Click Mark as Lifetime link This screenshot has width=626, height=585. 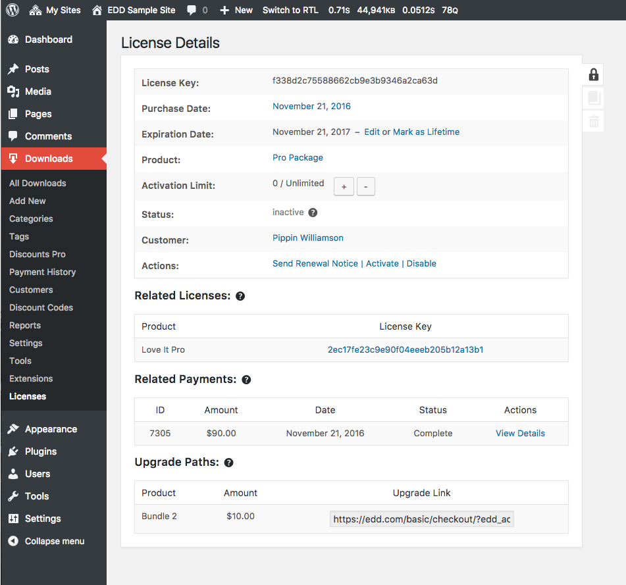pyautogui.click(x=426, y=132)
